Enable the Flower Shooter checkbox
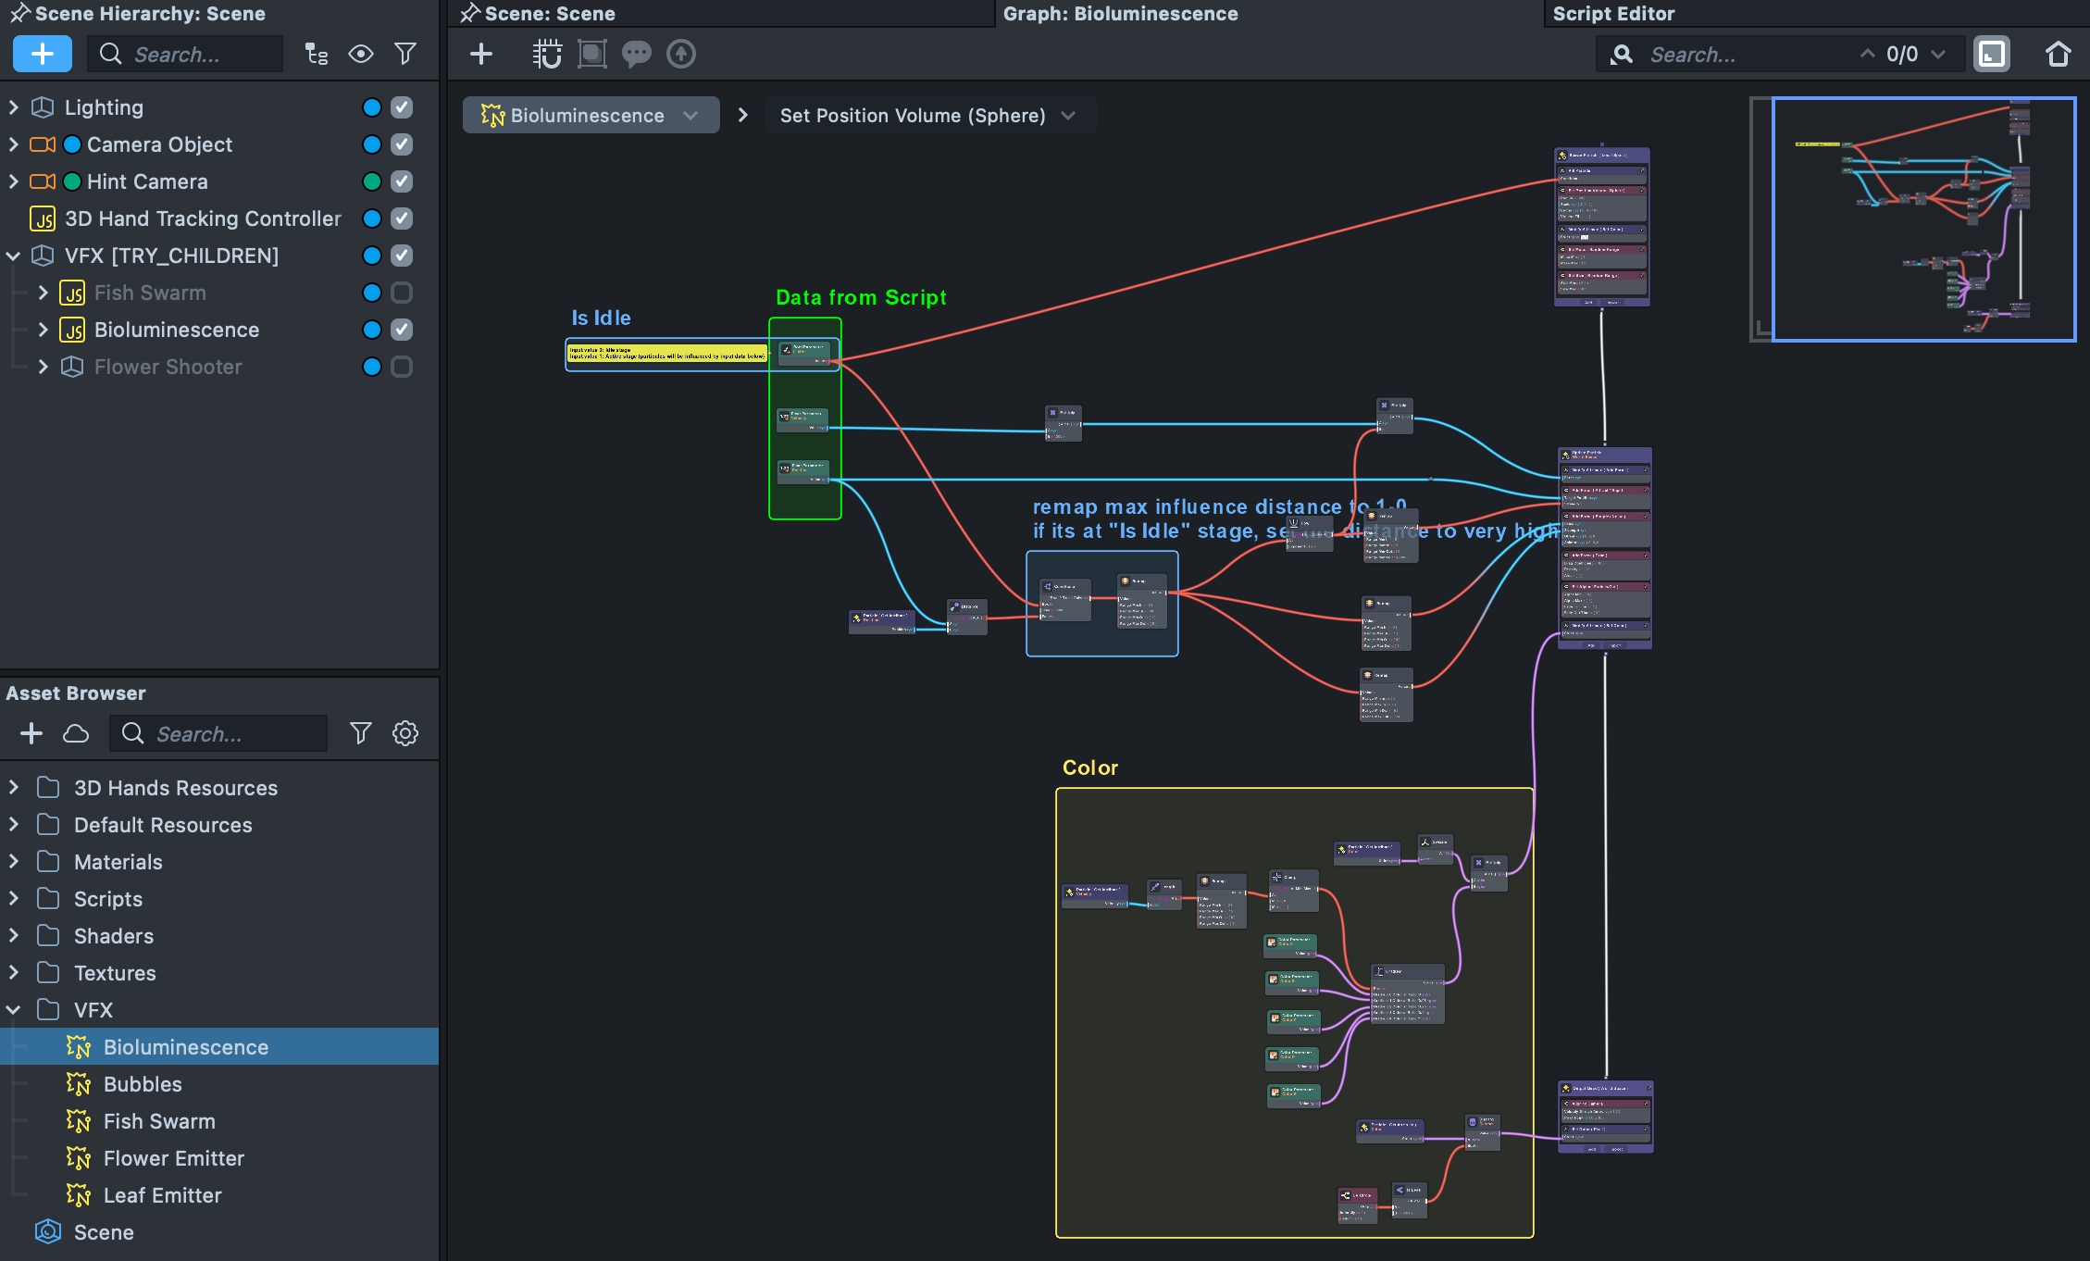 (x=402, y=367)
